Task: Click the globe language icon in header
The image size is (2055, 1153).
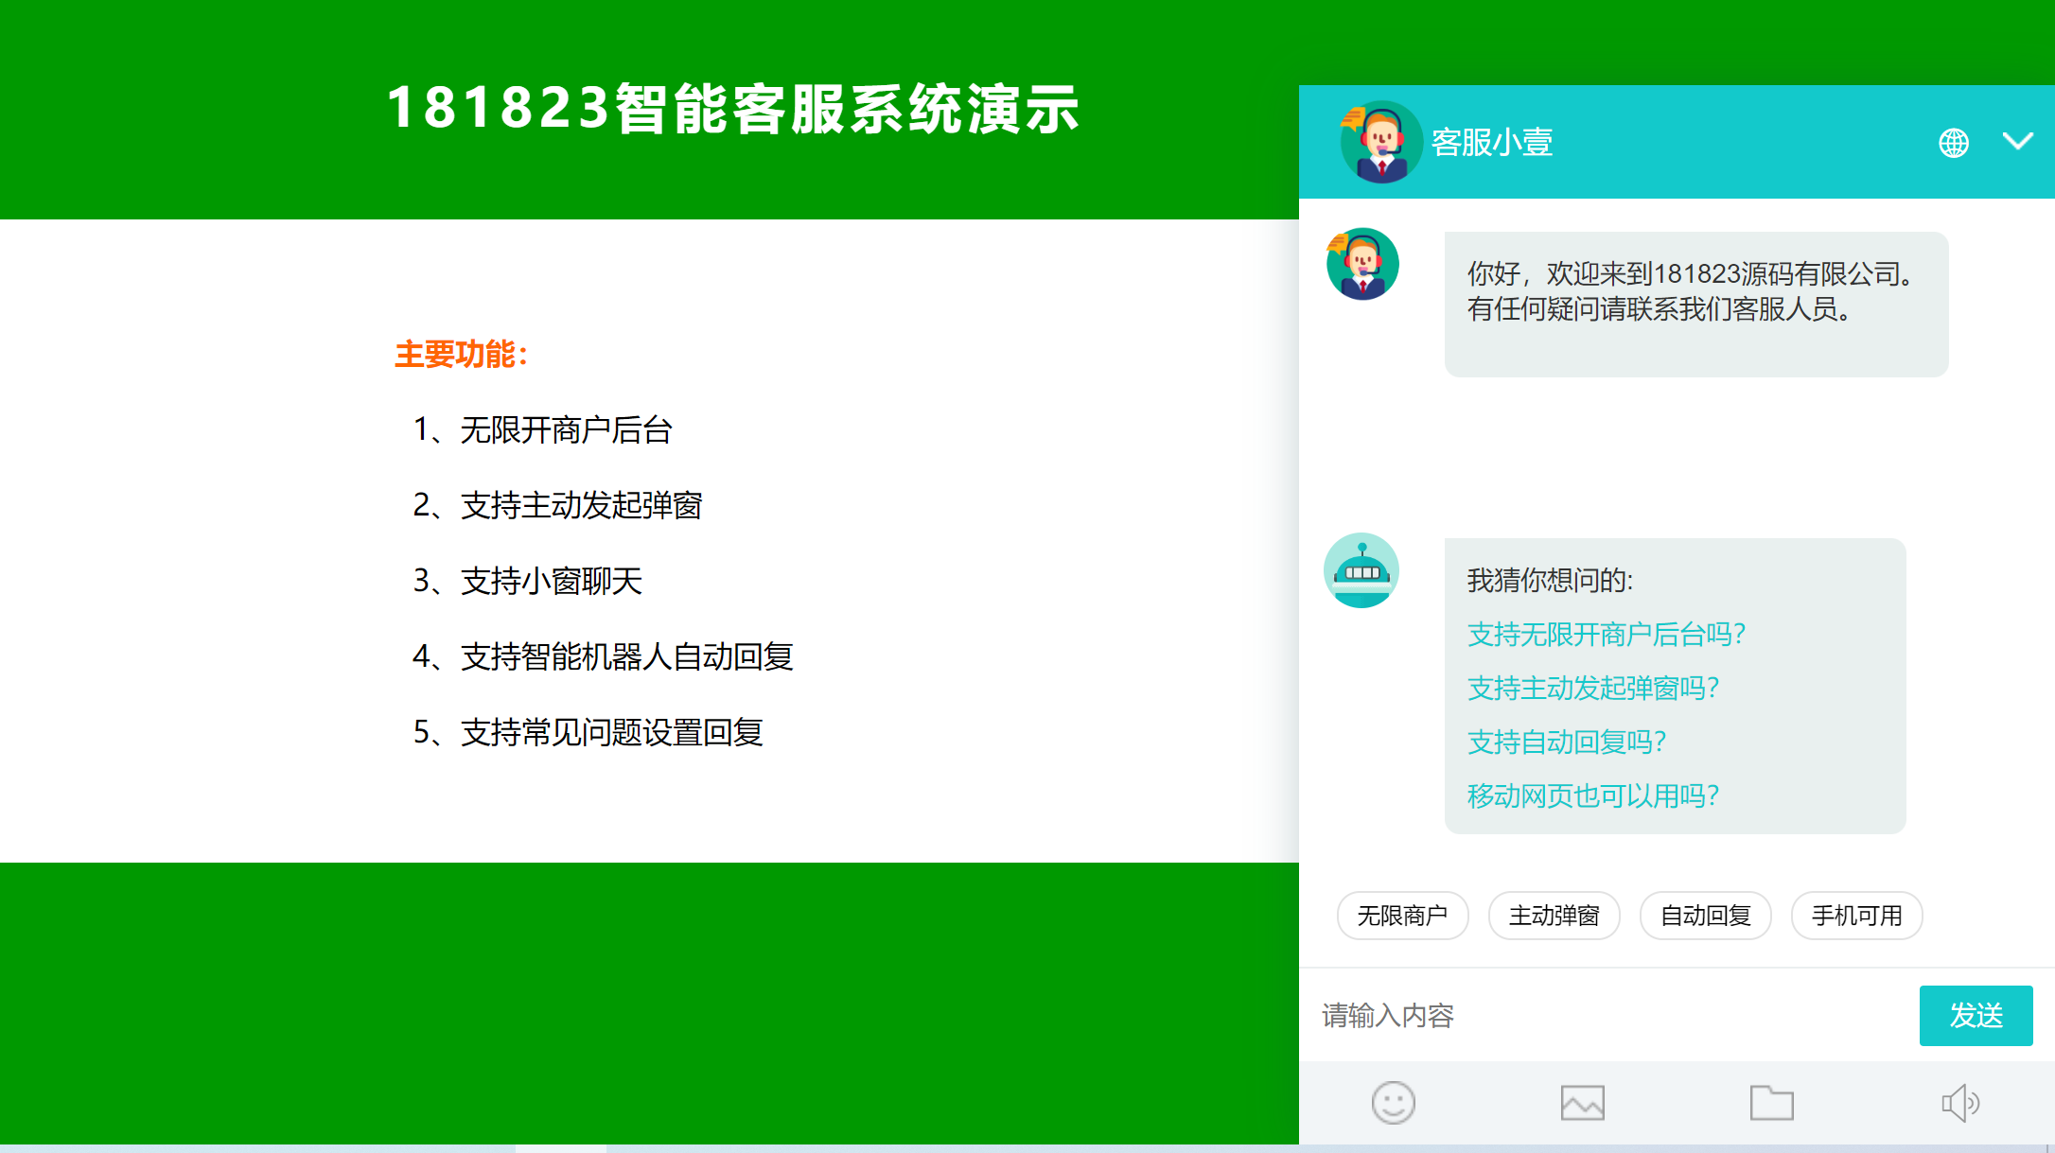Action: pos(1954,143)
